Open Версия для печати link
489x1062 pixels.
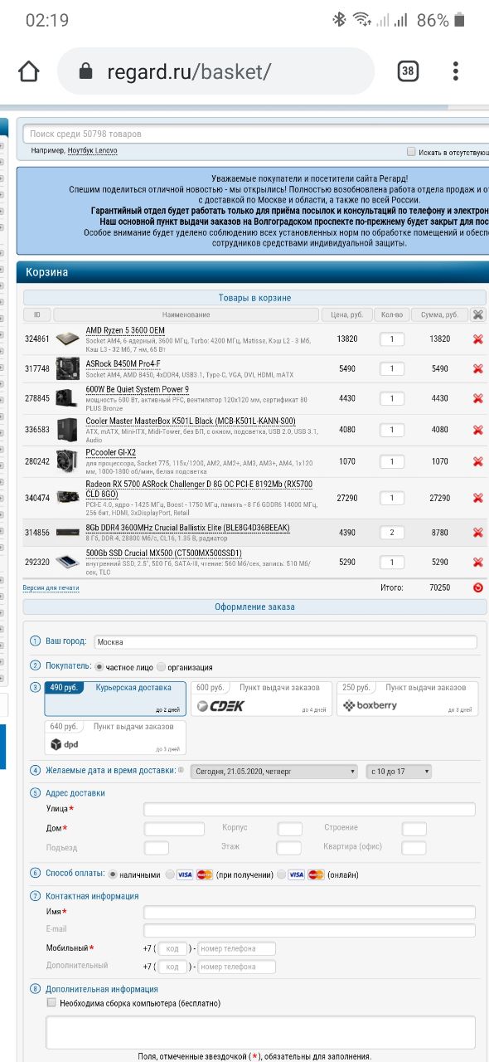(51, 588)
